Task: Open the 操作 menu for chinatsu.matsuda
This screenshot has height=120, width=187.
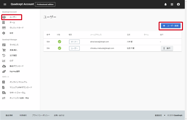Action: (167, 48)
